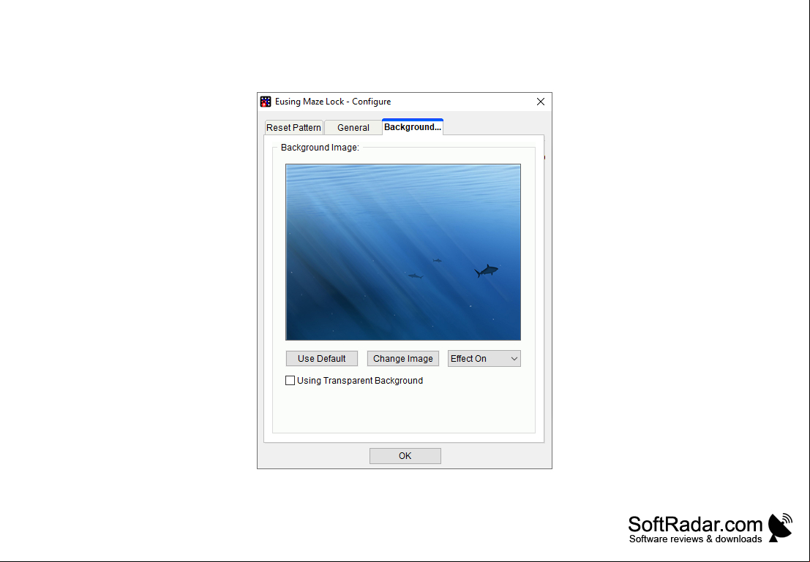The width and height of the screenshot is (810, 562).
Task: Click the underwater shark background preview image
Action: [x=403, y=252]
